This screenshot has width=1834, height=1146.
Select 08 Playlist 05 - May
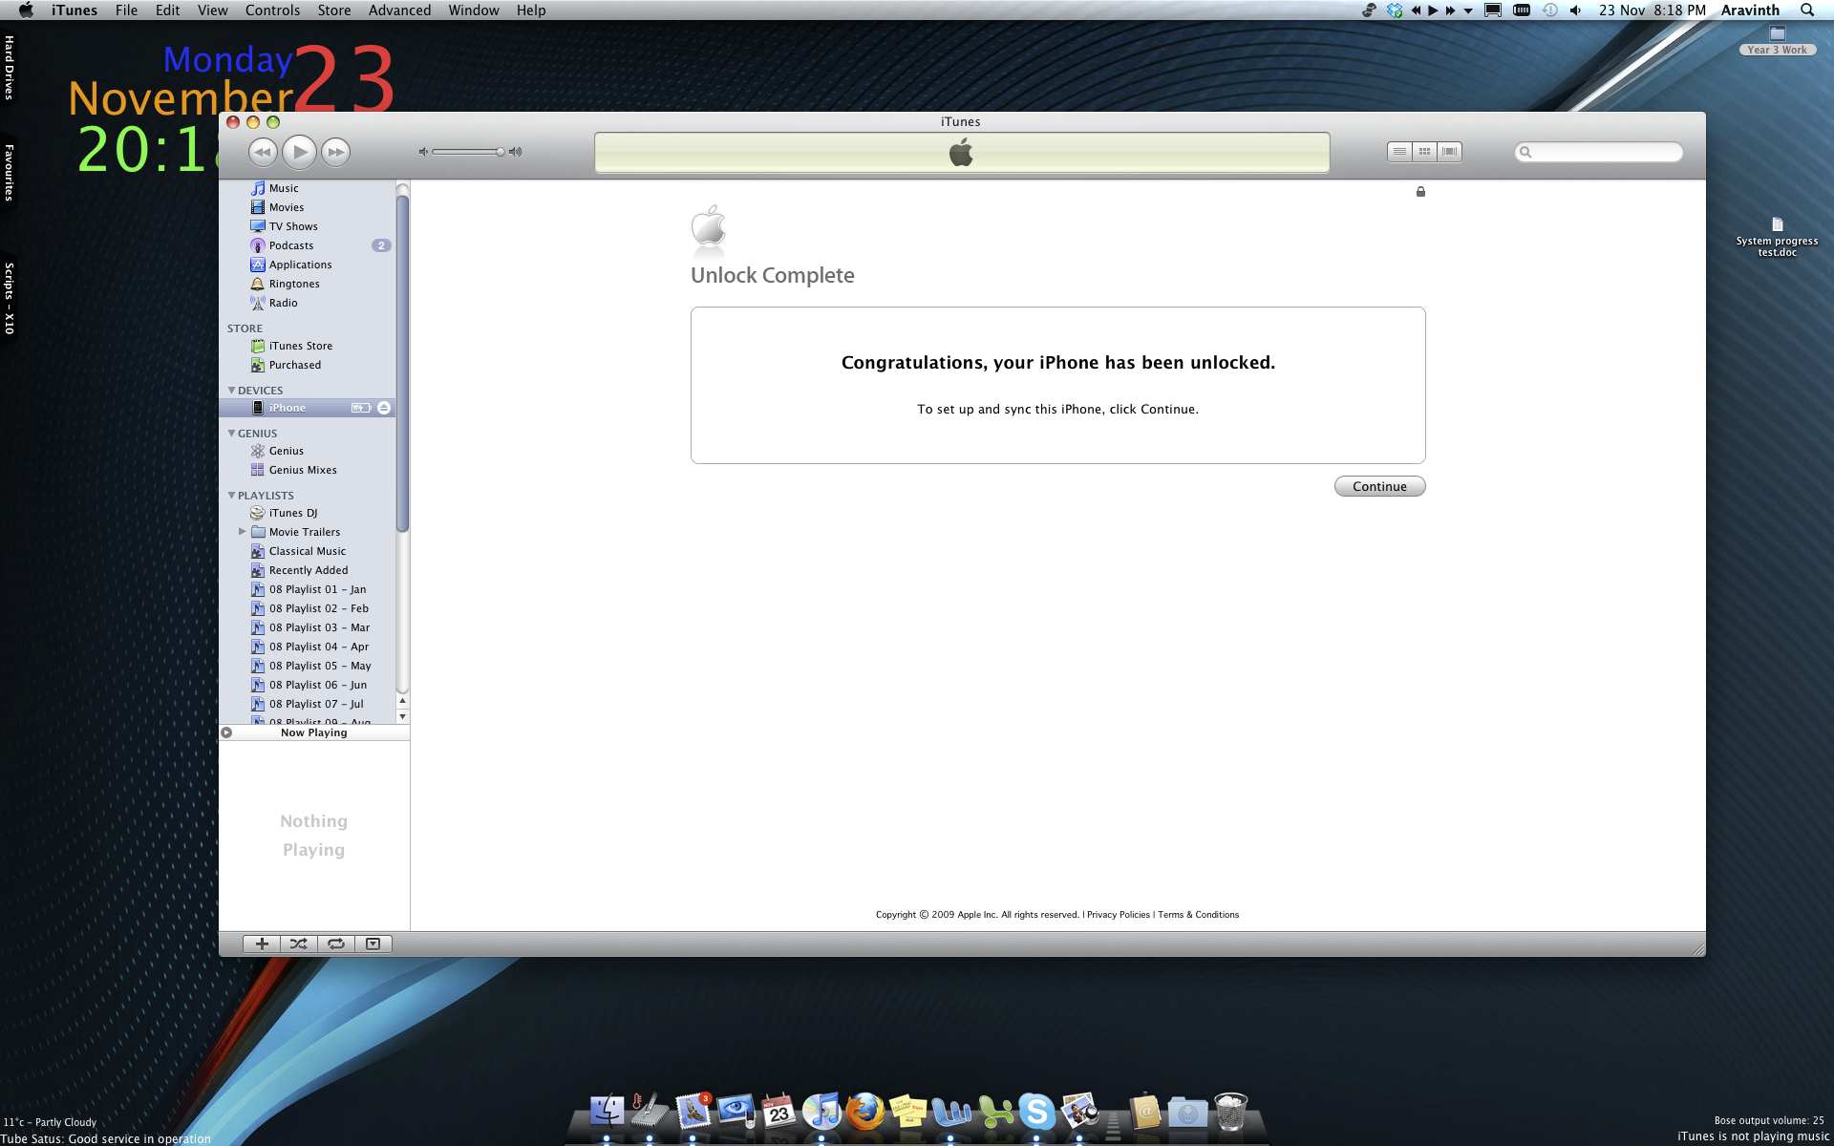319,666
